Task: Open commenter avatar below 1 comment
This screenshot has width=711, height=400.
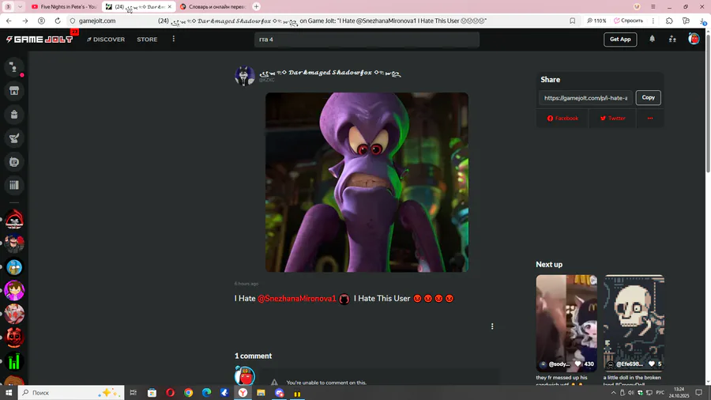Action: (x=244, y=376)
